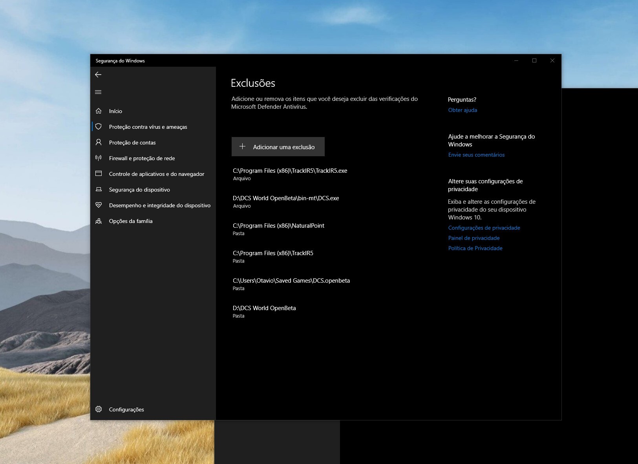Select the DCS.openbeta Saved Games exclusion
This screenshot has width=638, height=464.
(291, 284)
